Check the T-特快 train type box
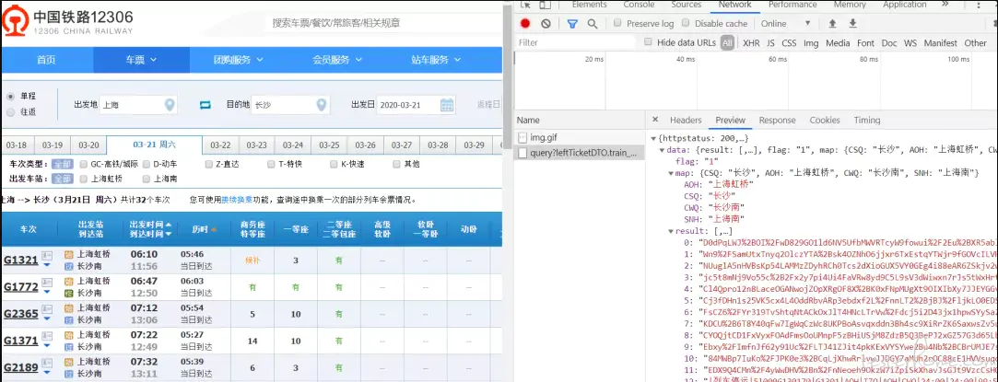The width and height of the screenshot is (998, 382). tap(271, 164)
